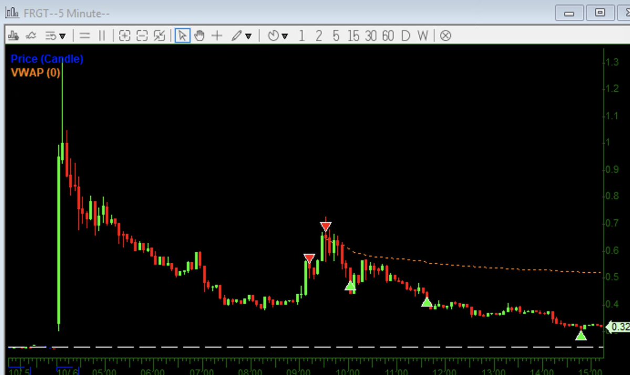Switch to 1 minute timeframe
Viewport: 630px width, 375px height.
pyautogui.click(x=302, y=36)
